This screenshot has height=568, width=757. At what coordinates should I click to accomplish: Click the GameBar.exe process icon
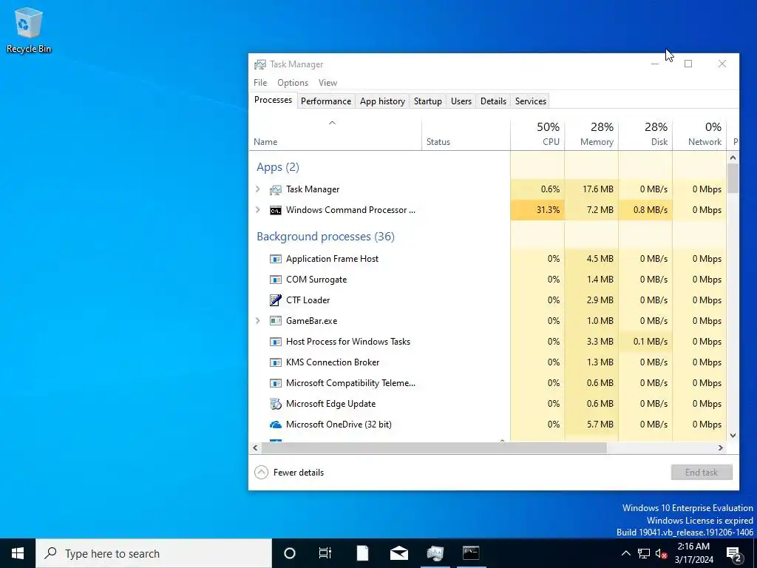[275, 321]
